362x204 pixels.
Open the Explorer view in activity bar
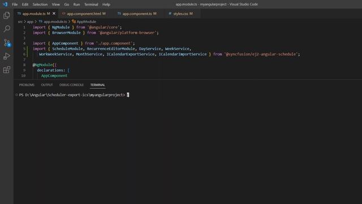[x=7, y=15]
